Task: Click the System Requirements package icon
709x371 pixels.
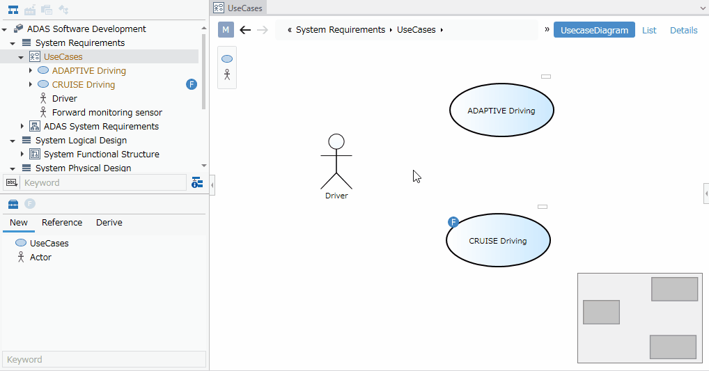Action: click(x=26, y=42)
